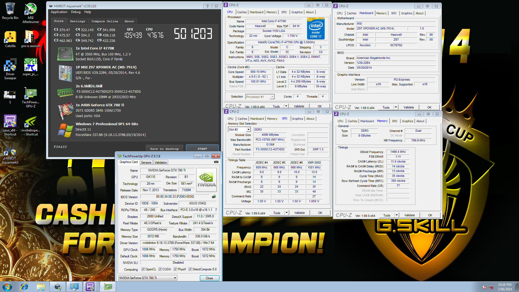Click Validate in the CPU-Z Memory window
The height and width of the screenshot is (292, 519).
click(x=410, y=215)
